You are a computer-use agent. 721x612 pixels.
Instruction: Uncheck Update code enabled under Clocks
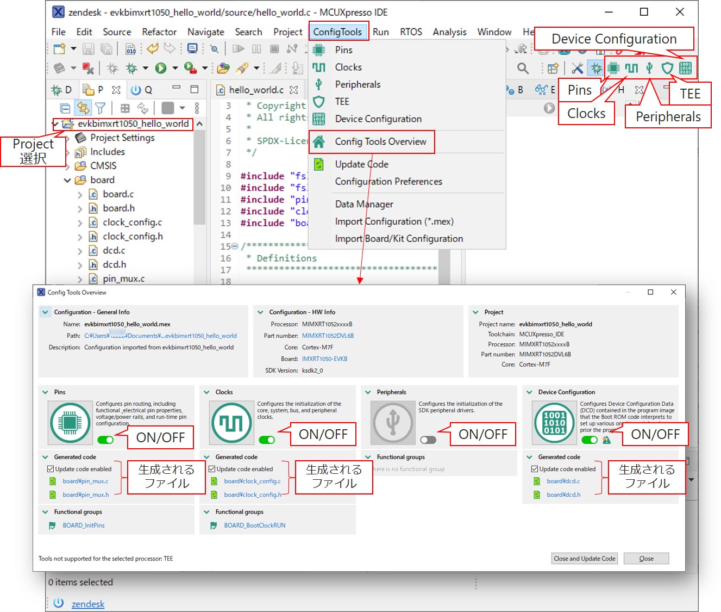tap(212, 469)
